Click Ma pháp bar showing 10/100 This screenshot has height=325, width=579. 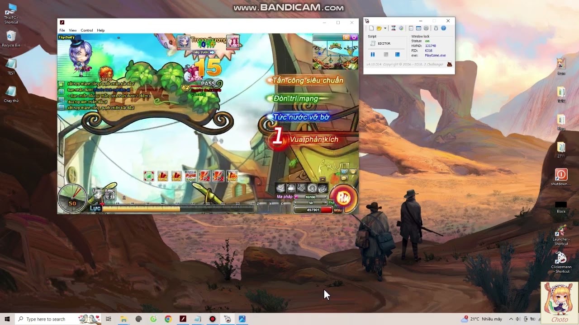point(310,197)
